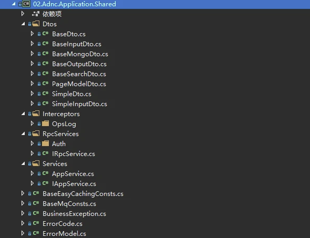
Task: Expand BaseMqConsts.cs file node
Action: pos(23,203)
